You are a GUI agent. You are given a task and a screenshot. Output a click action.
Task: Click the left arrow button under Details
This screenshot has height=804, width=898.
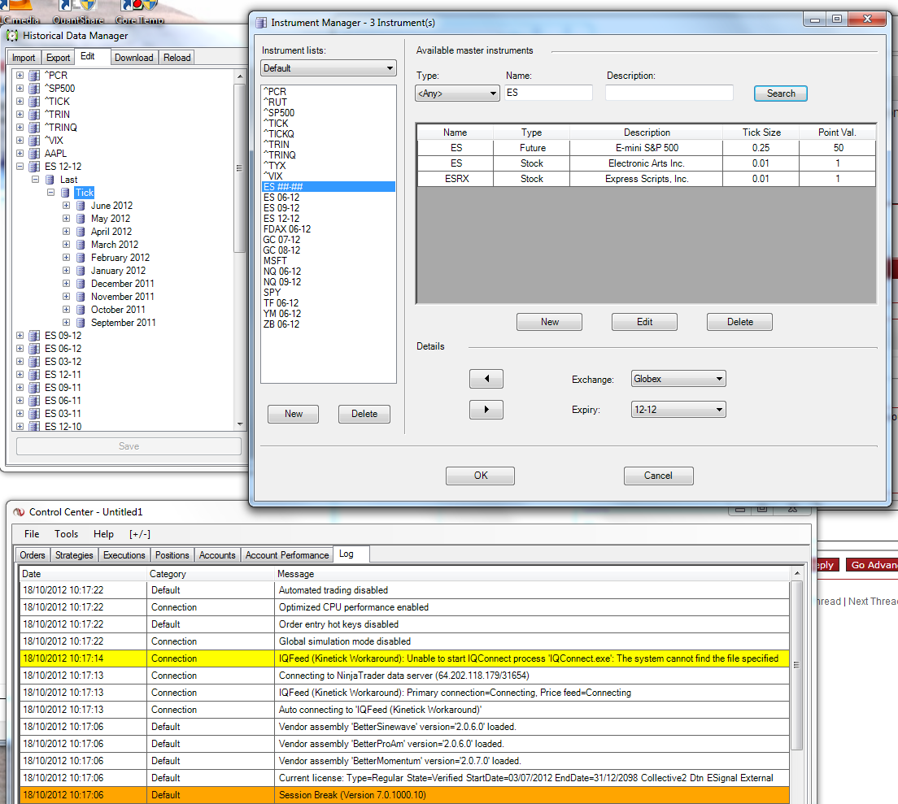(x=486, y=379)
